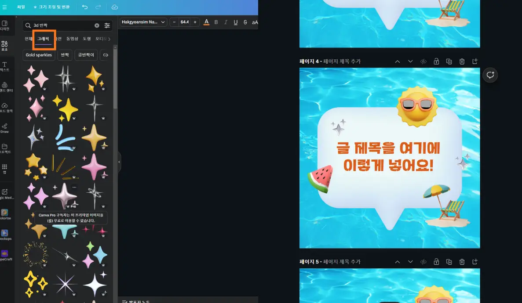
Task: Move page 4 up with chevron arrow
Action: coord(398,61)
